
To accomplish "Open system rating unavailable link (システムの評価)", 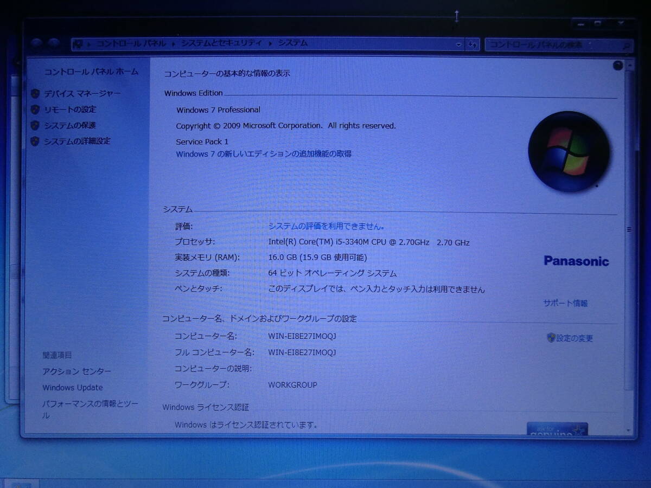I will pos(327,226).
